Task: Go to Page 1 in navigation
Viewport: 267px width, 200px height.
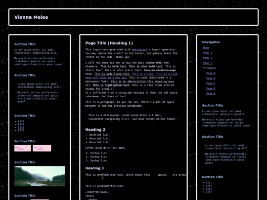Action: [208, 53]
